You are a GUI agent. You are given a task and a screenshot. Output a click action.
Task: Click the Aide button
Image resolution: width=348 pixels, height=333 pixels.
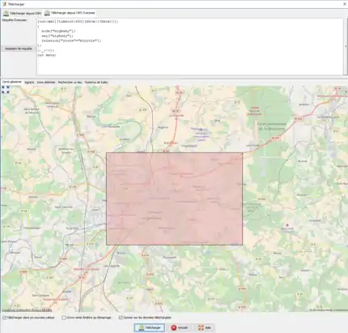pyautogui.click(x=205, y=327)
